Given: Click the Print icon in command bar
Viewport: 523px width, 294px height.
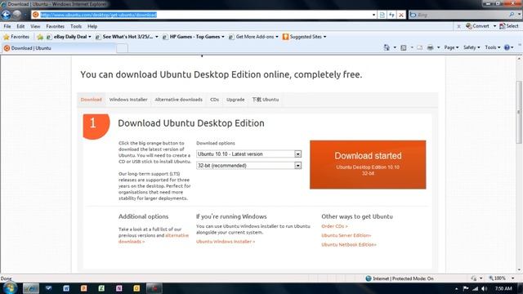Looking at the screenshot, I should [431, 47].
